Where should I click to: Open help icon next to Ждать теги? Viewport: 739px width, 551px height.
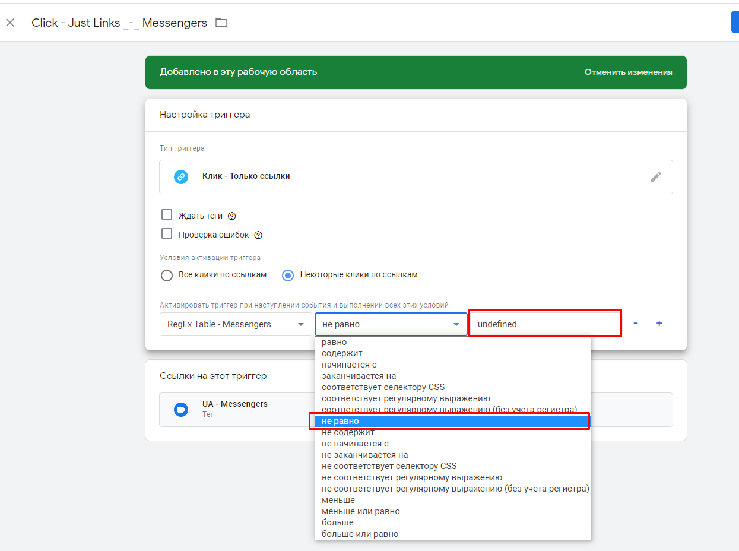[x=232, y=216]
